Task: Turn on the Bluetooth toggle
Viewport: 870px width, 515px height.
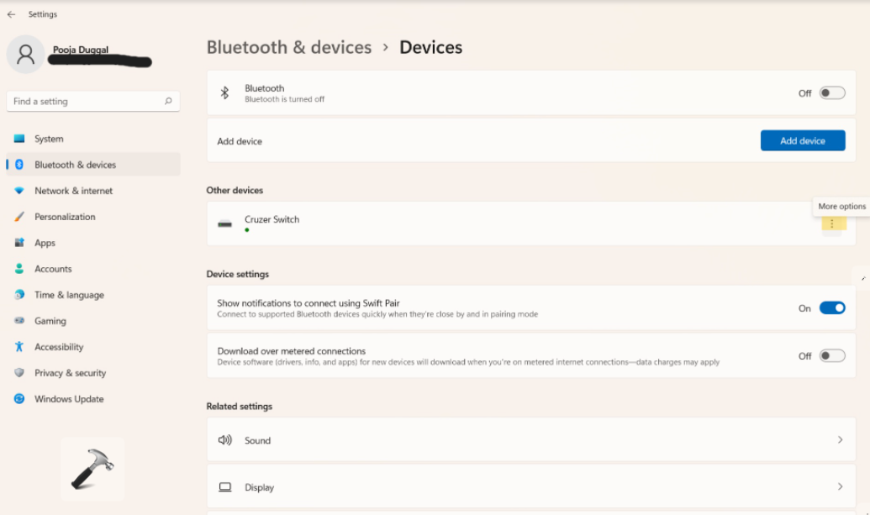Action: tap(831, 93)
